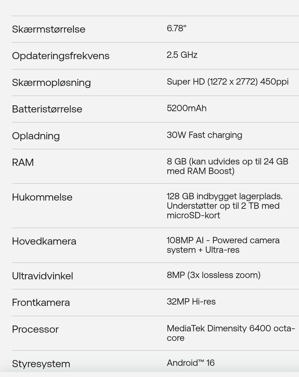Click the Super HD resolution text

point(228,82)
